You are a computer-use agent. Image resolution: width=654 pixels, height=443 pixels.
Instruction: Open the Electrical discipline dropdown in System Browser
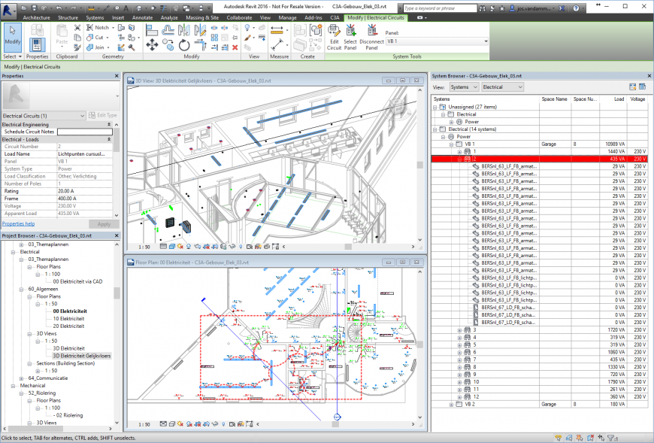tap(502, 87)
